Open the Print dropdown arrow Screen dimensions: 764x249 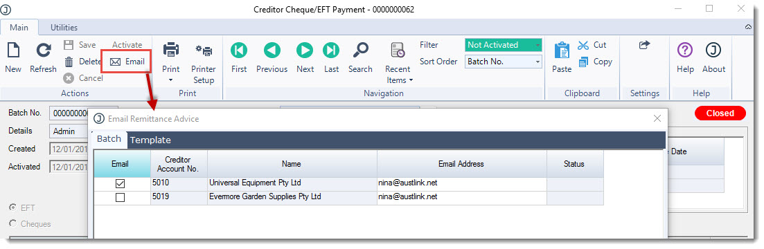[x=171, y=80]
